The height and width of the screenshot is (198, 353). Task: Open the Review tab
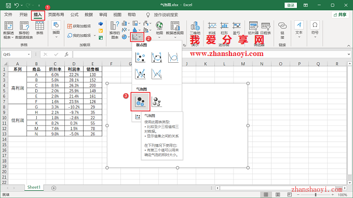(x=103, y=15)
